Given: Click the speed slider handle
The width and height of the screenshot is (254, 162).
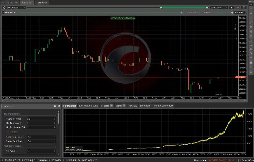Looking at the screenshot, I should tap(232, 12).
